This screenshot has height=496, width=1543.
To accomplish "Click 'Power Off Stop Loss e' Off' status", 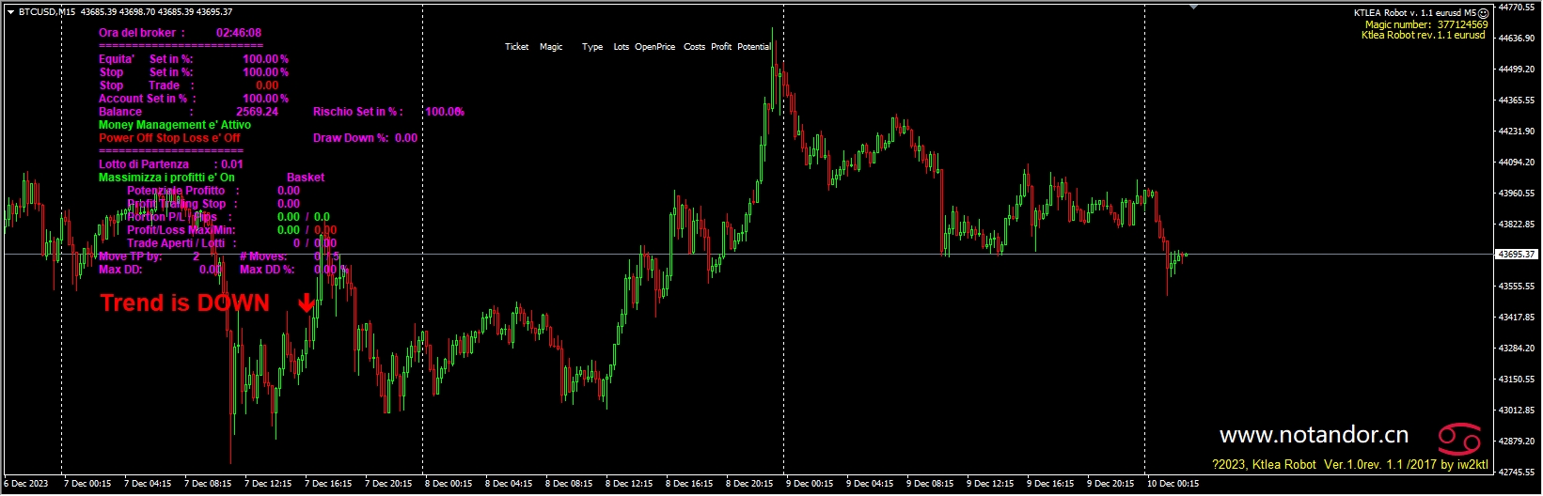I will click(x=169, y=138).
